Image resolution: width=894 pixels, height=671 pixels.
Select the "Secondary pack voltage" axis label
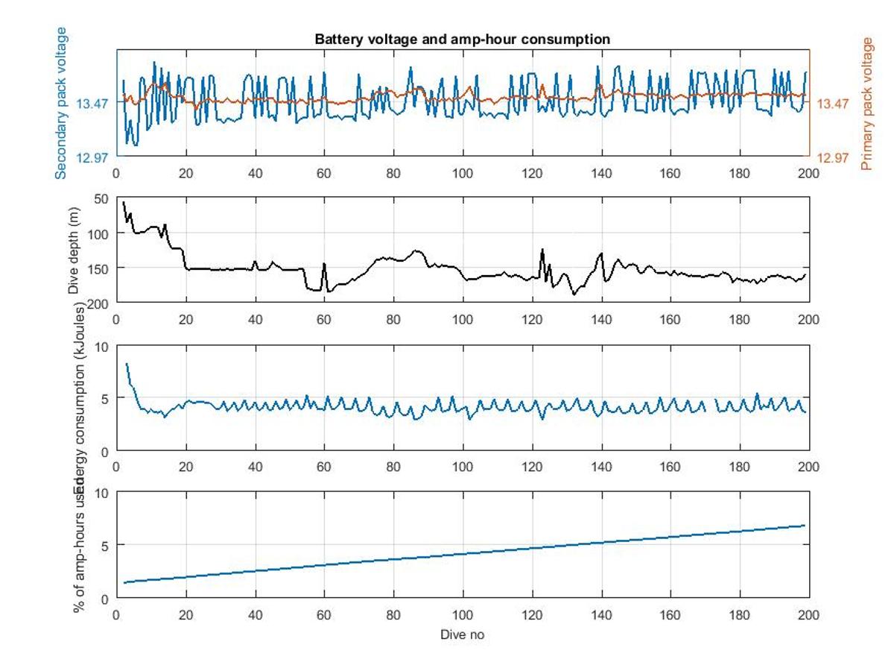click(62, 103)
